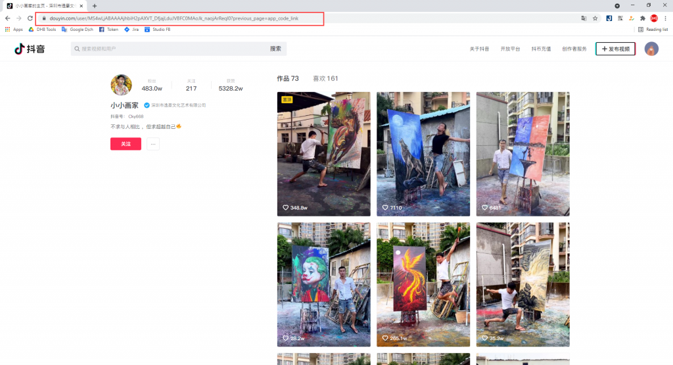Open the three-dot more options button

tap(152, 144)
